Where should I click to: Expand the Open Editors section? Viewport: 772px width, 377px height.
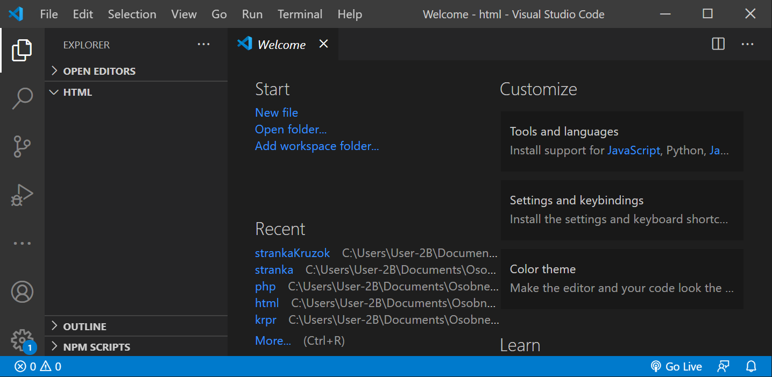136,71
